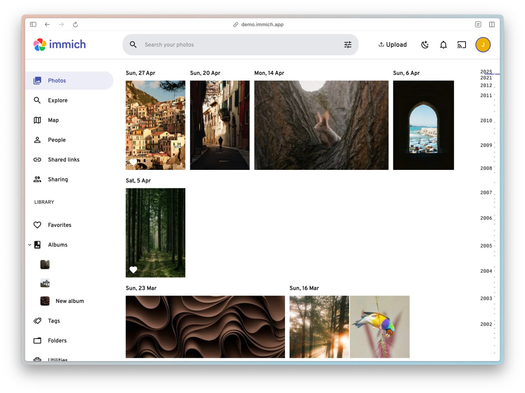Open the Tags page
The width and height of the screenshot is (525, 393).
coord(53,321)
